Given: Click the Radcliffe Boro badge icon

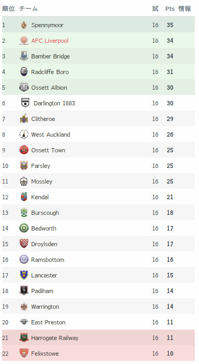Looking at the screenshot, I should click(24, 72).
